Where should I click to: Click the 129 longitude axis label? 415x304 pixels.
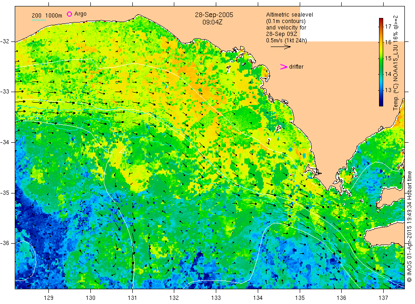click(x=49, y=298)
